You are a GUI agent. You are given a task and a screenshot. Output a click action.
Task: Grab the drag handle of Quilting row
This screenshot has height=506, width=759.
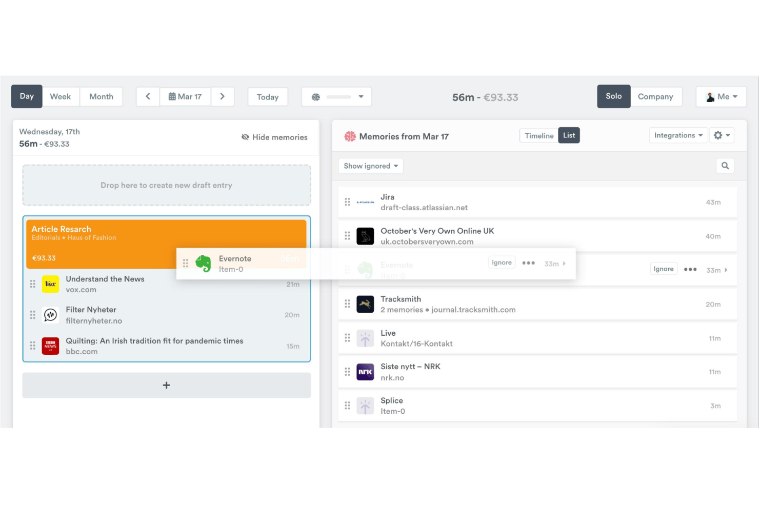click(x=33, y=346)
